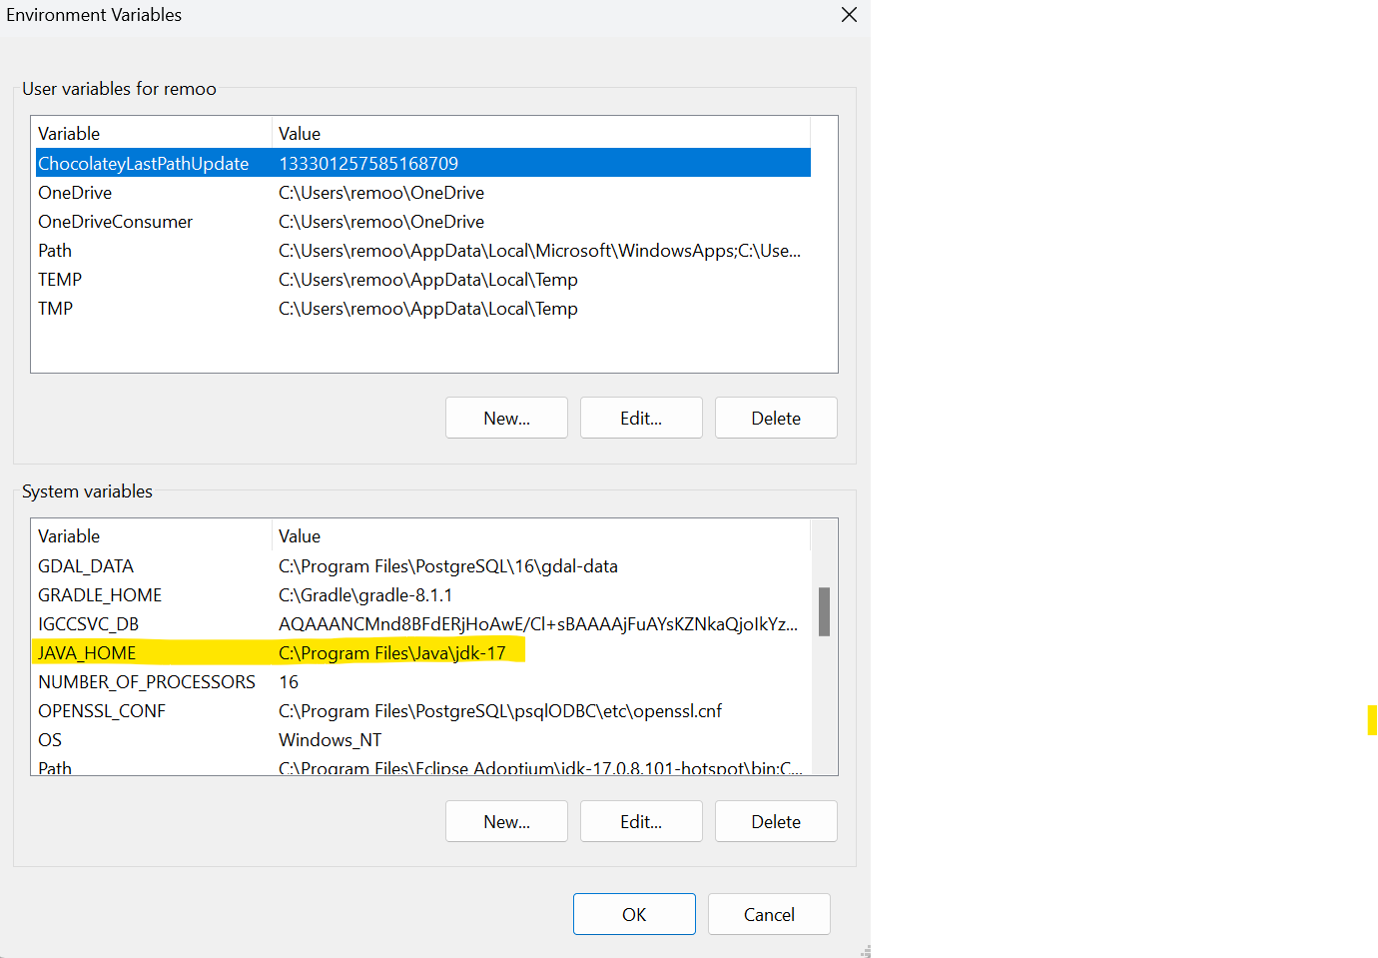
Task: Confirm changes with the OK button
Action: [x=634, y=914]
